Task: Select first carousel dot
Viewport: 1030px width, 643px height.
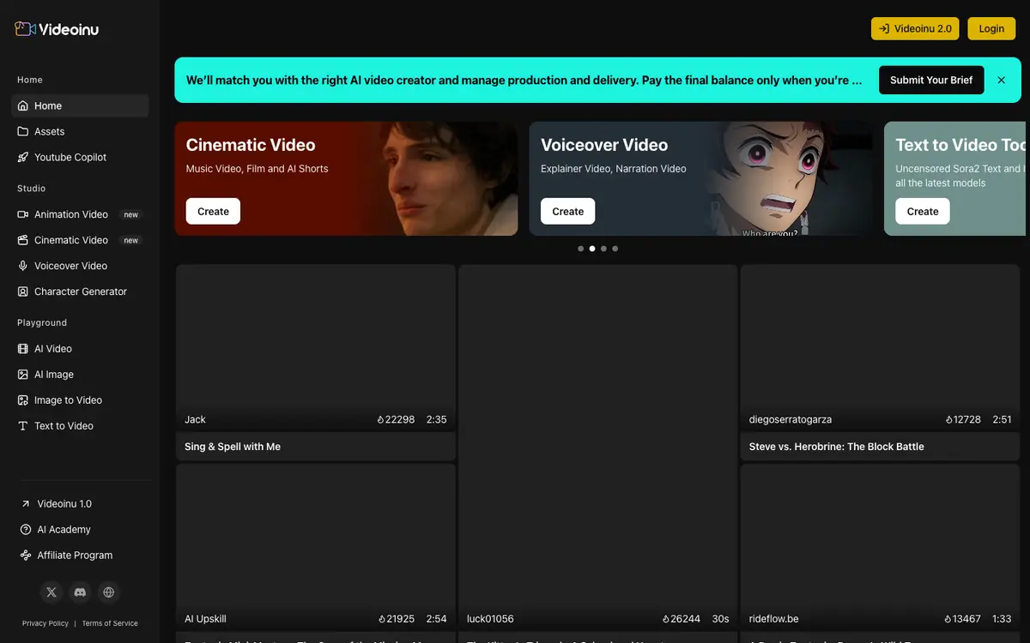Action: [581, 249]
